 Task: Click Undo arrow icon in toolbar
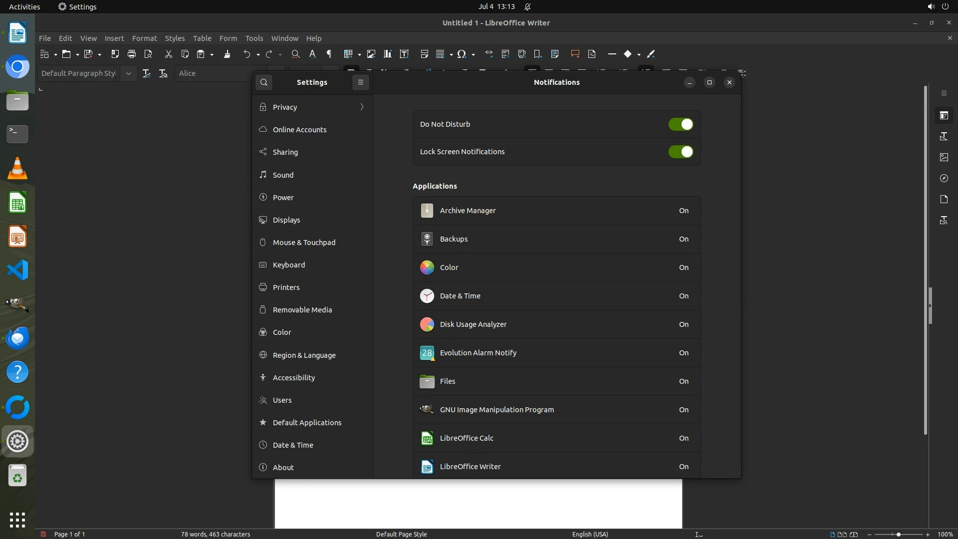246,54
